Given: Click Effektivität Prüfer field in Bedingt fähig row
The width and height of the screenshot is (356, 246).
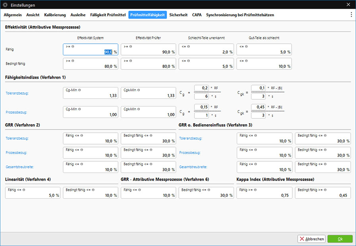Looking at the screenshot, I should coord(148,64).
